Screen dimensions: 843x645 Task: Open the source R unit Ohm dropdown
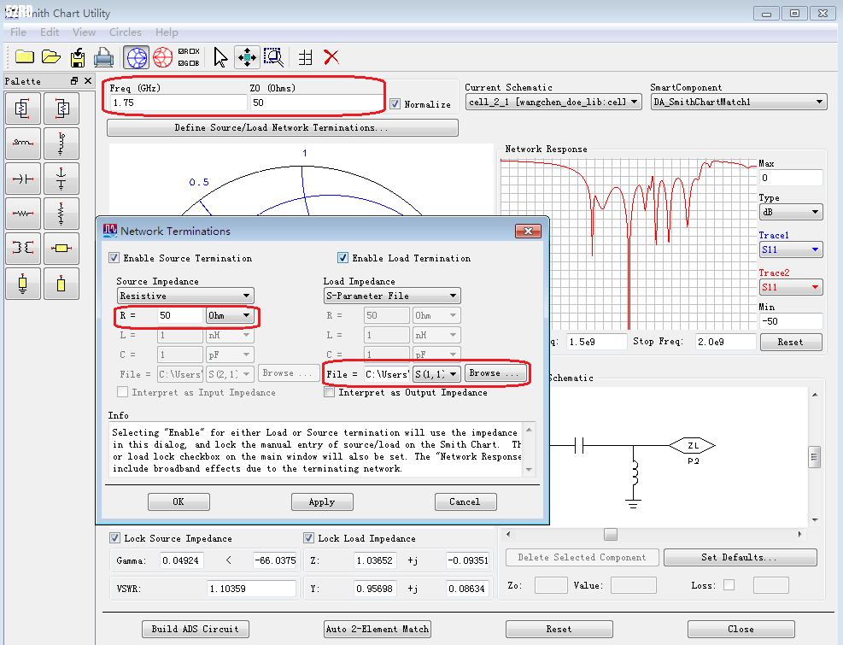tap(230, 316)
